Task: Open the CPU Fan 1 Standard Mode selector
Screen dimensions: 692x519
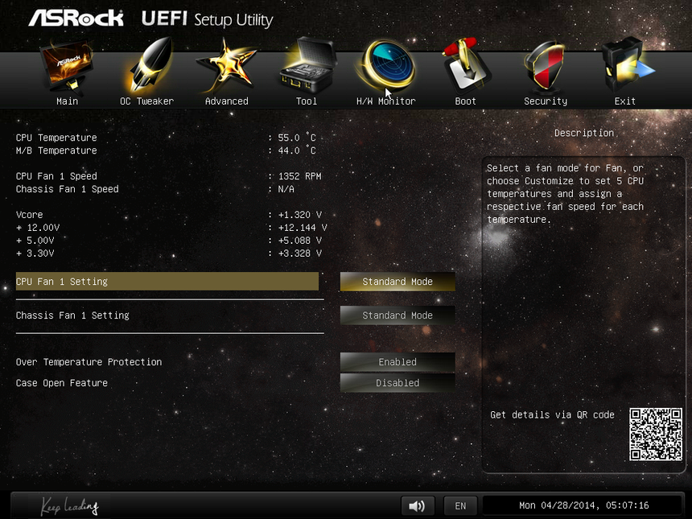Action: click(x=397, y=282)
